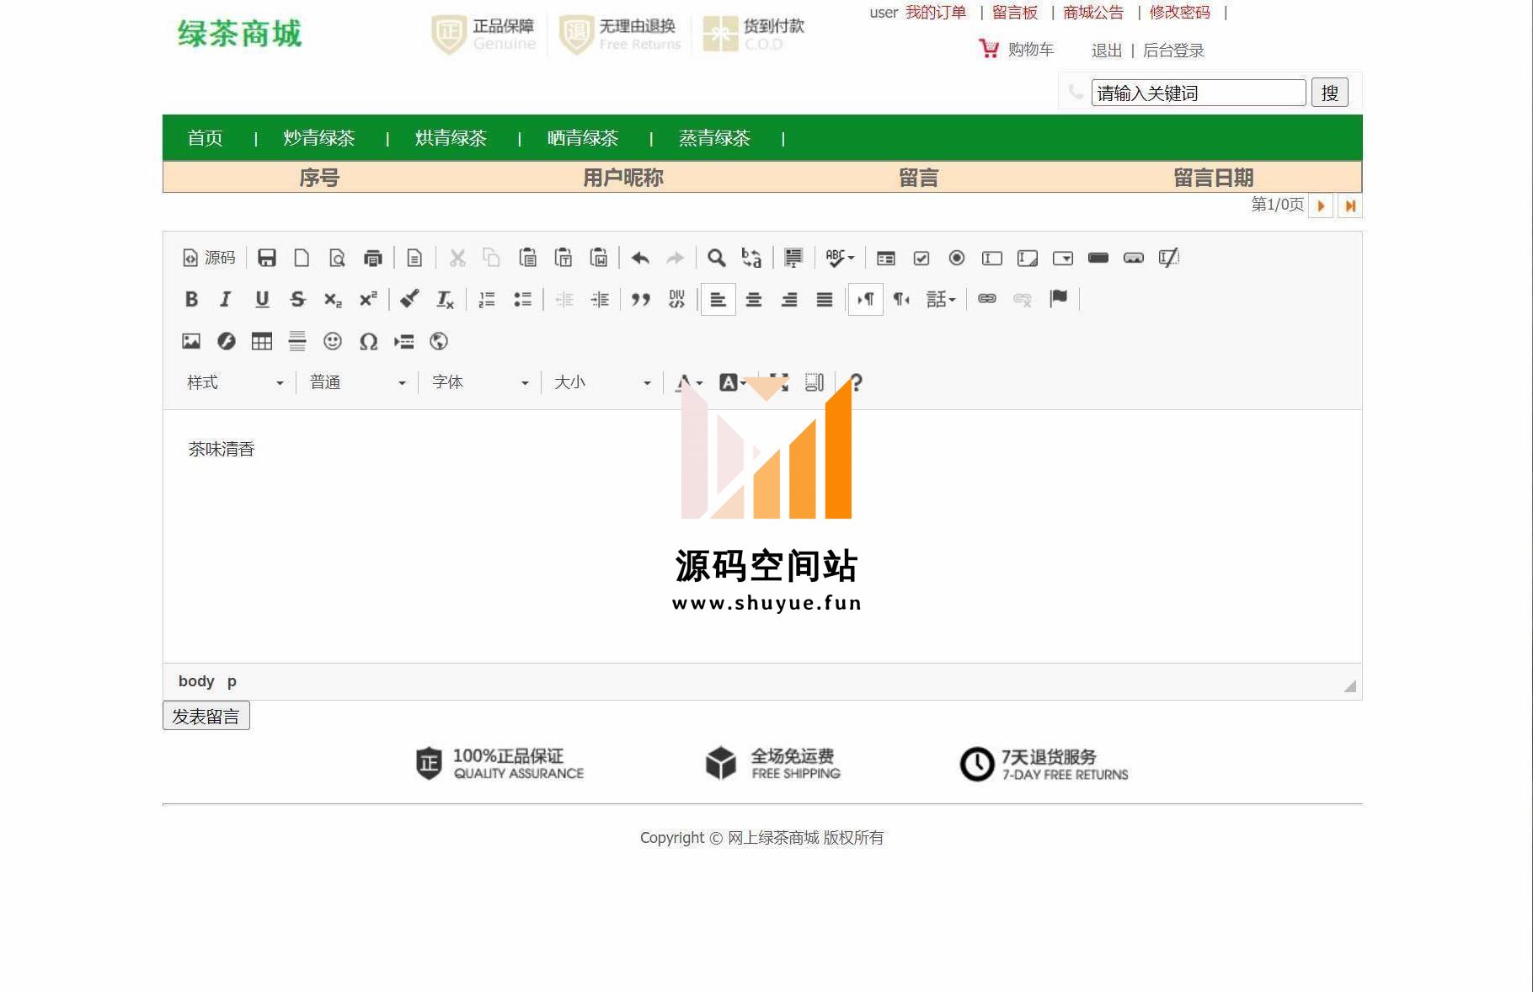This screenshot has height=992, width=1533.
Task: Insert a selection field form element
Action: click(x=1063, y=258)
